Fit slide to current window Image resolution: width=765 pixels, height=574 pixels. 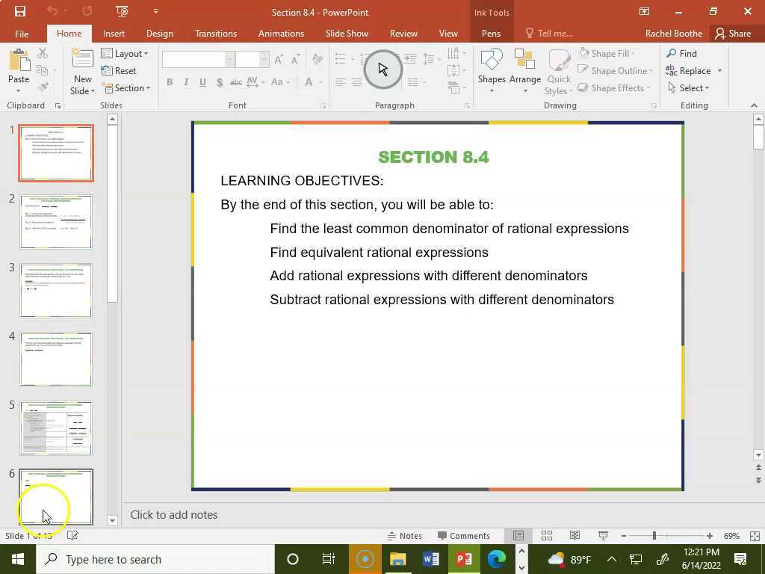click(755, 535)
